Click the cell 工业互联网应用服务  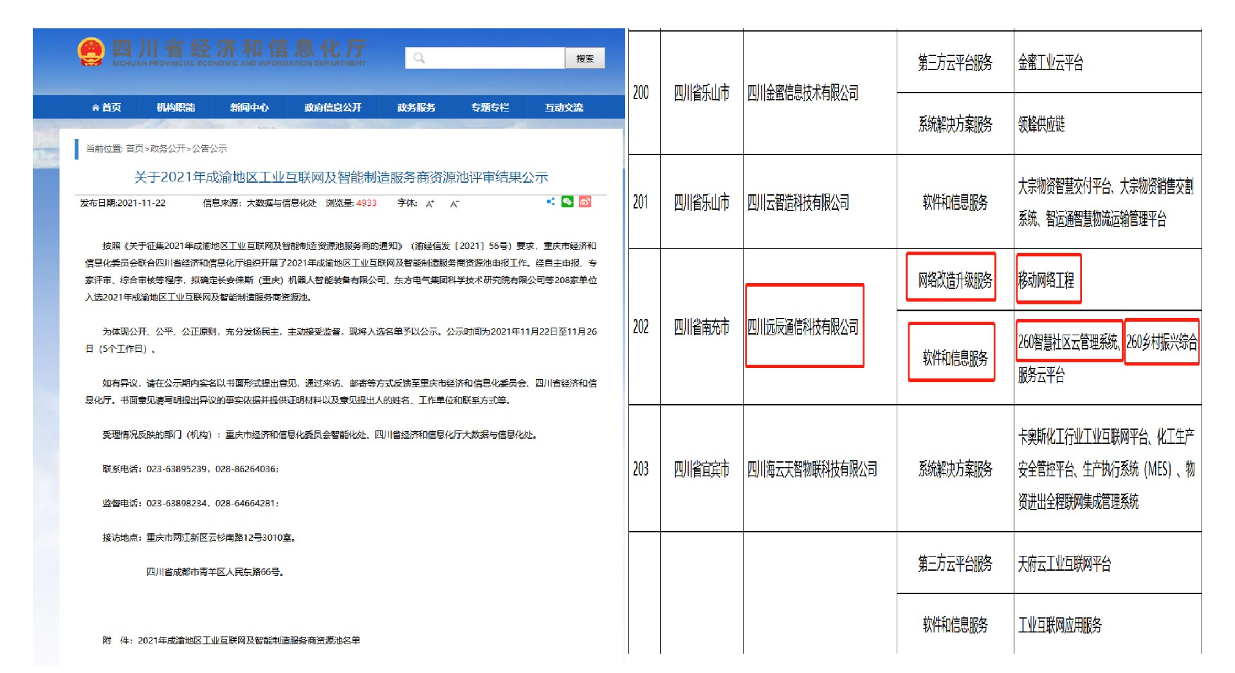click(x=1060, y=624)
